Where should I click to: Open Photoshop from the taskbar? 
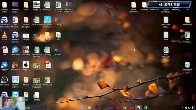tap(104, 108)
